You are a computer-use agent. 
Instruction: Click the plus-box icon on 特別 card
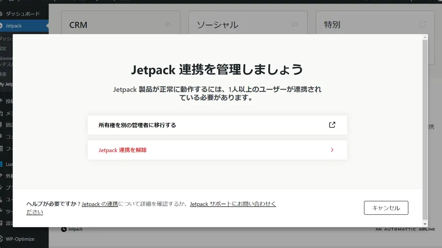[x=422, y=24]
